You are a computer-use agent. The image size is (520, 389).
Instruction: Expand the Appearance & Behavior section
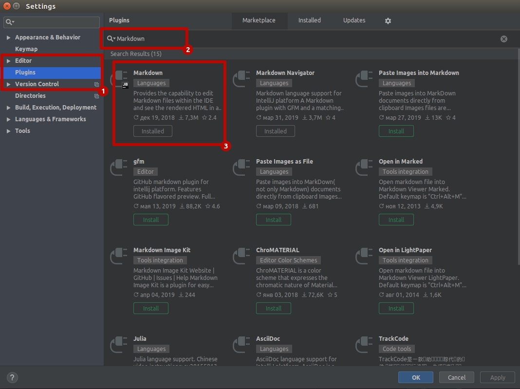point(8,37)
